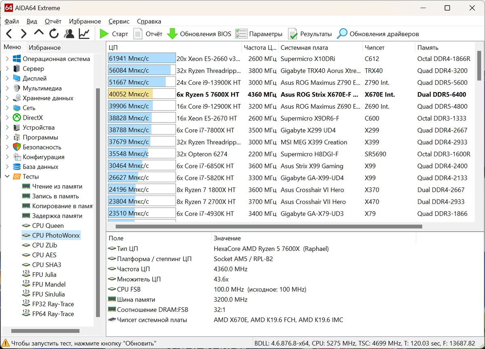Click Обновления драйверов in the toolbar
This screenshot has height=349, width=485.
click(378, 34)
